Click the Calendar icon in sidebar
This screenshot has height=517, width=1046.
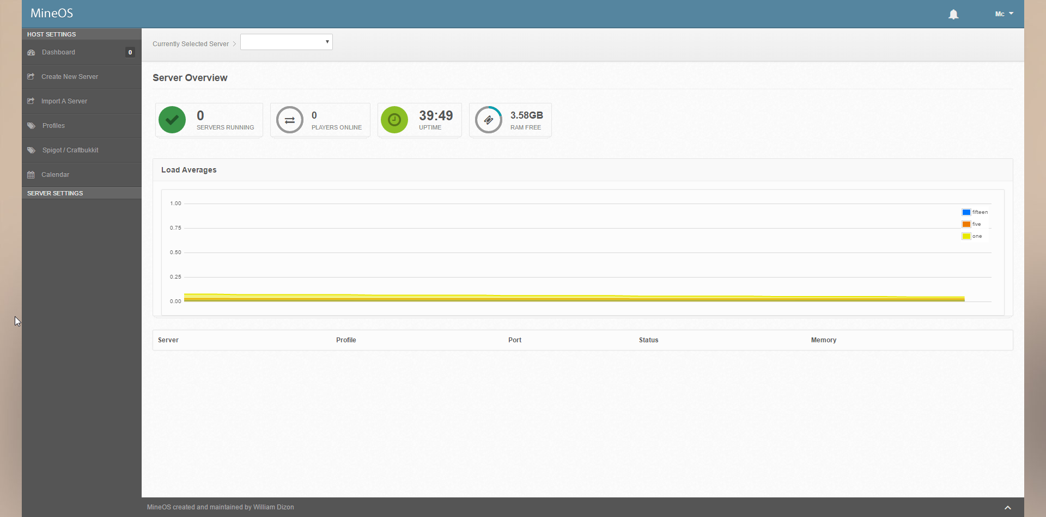pos(31,175)
